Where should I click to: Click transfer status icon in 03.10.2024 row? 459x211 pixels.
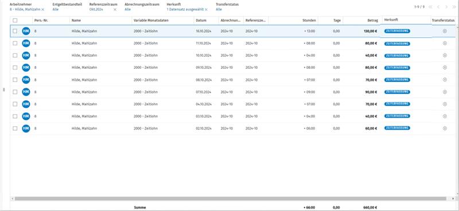coord(445,116)
